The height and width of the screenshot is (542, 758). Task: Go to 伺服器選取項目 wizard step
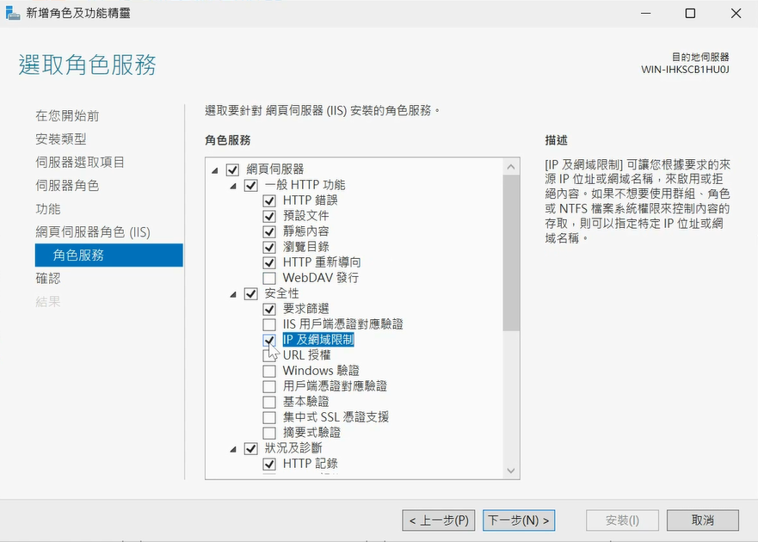80,162
